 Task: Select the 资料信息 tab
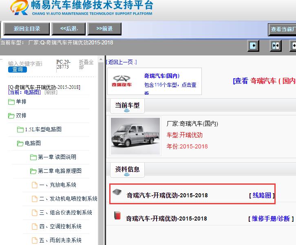127,170
